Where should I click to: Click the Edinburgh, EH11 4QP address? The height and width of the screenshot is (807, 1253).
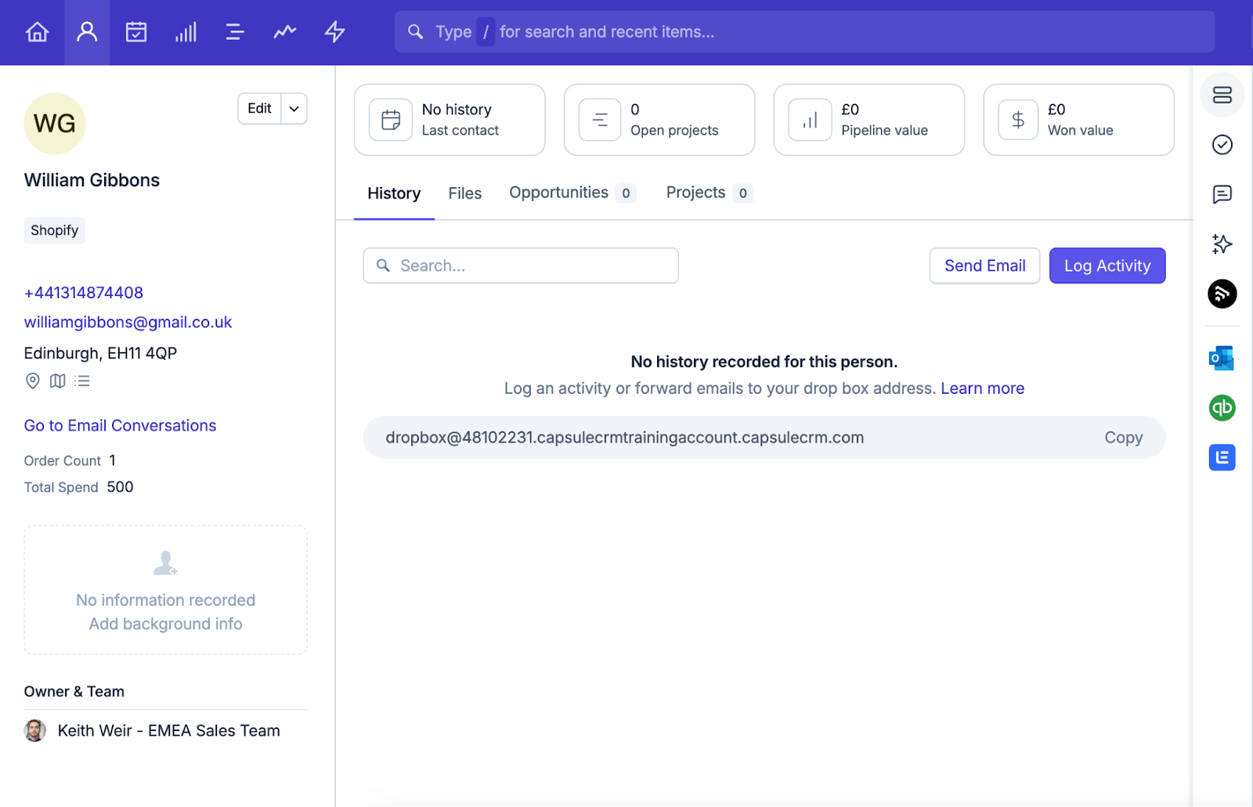pyautogui.click(x=100, y=353)
